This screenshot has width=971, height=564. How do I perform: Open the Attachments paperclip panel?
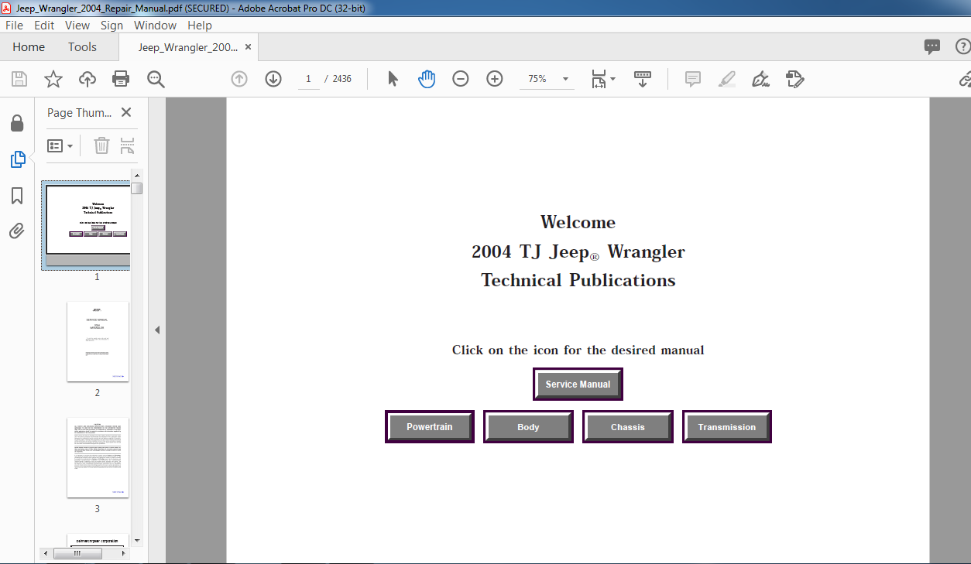(x=17, y=231)
